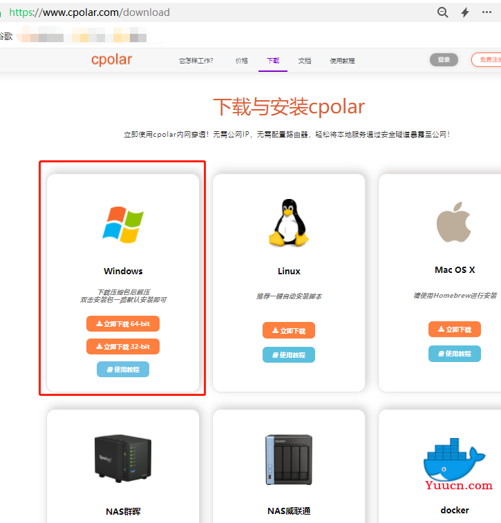501x523 pixels.
Task: Click Linux 立即下载 button
Action: 289,330
